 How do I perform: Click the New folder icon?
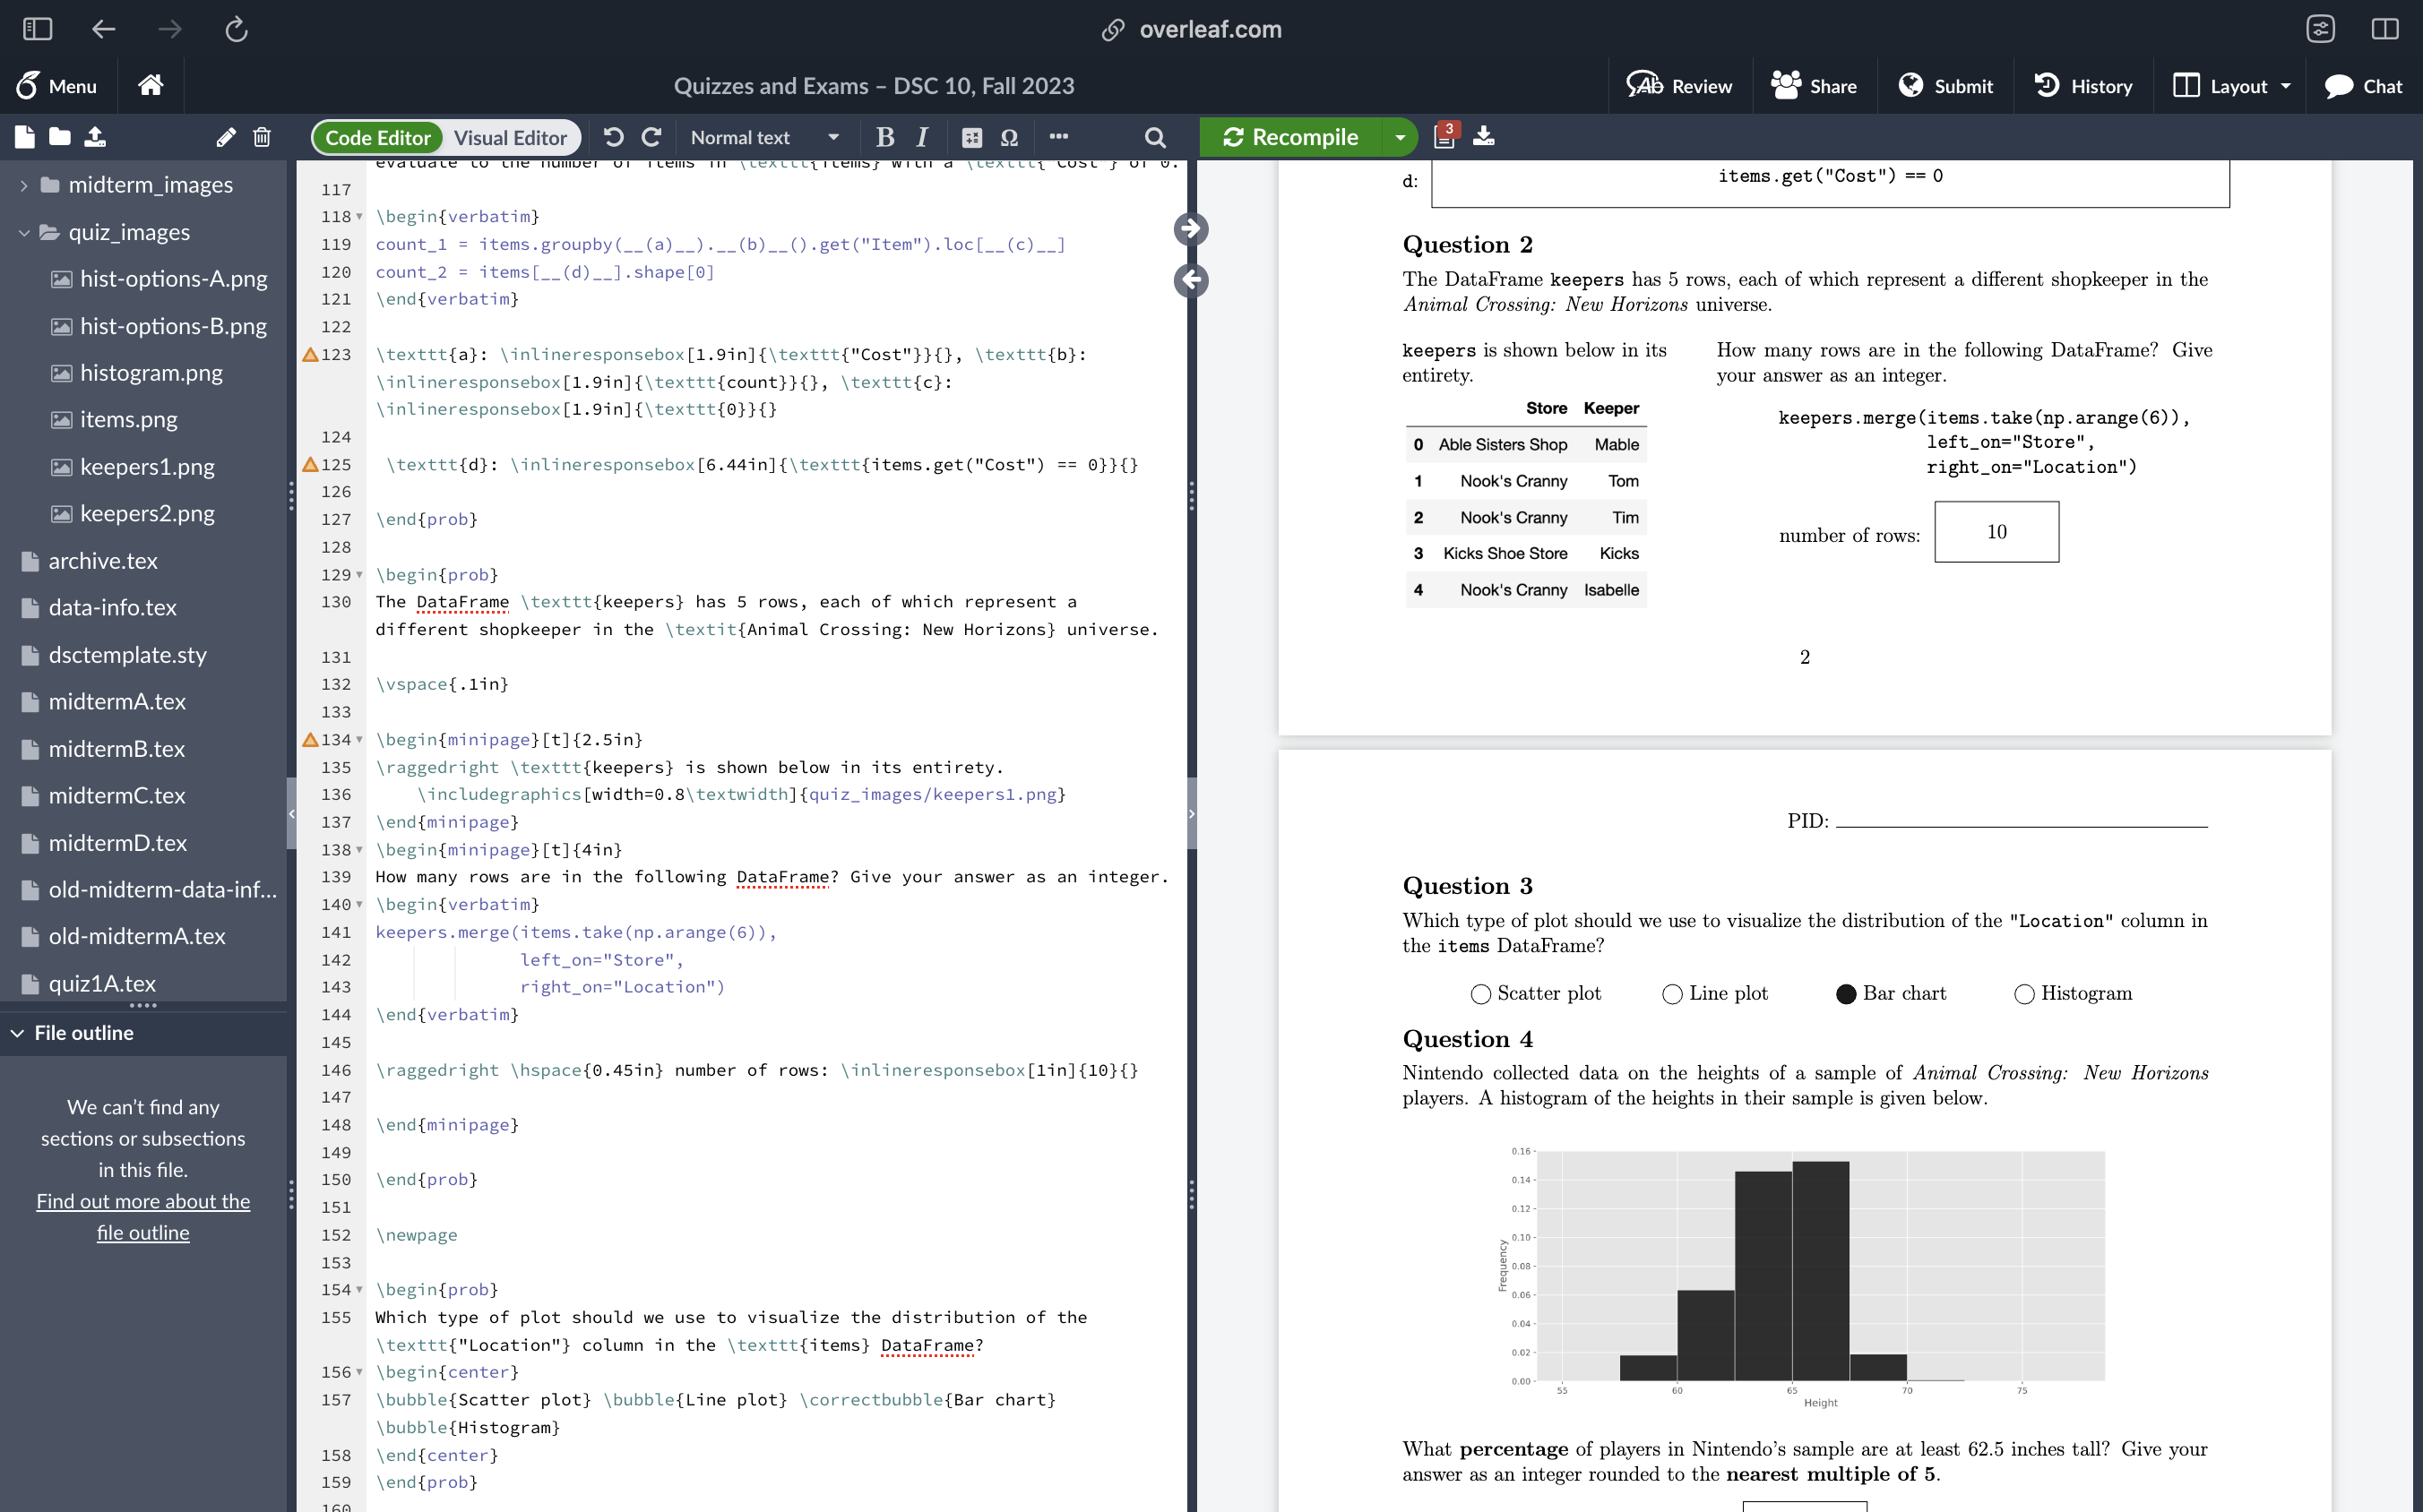click(x=60, y=137)
